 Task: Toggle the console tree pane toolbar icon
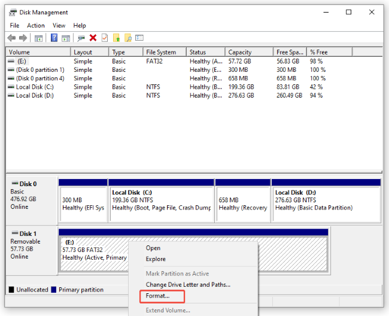pyautogui.click(x=38, y=38)
